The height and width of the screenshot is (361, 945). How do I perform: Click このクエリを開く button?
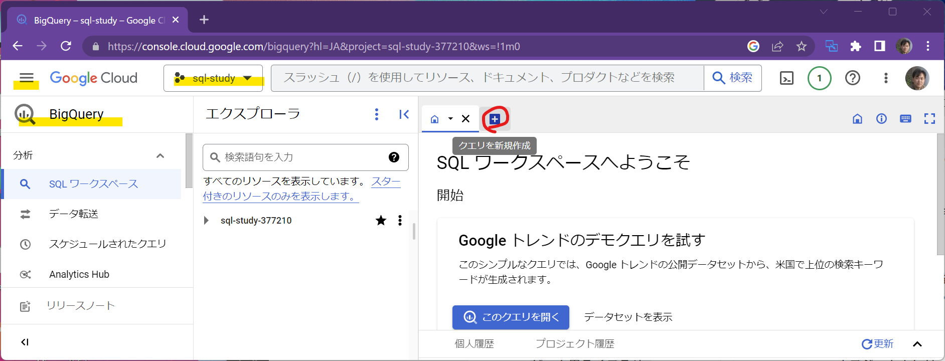511,317
